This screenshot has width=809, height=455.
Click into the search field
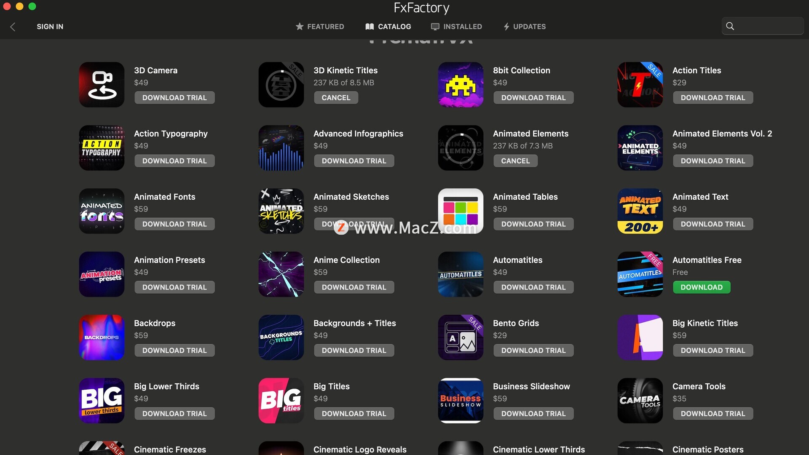(763, 26)
